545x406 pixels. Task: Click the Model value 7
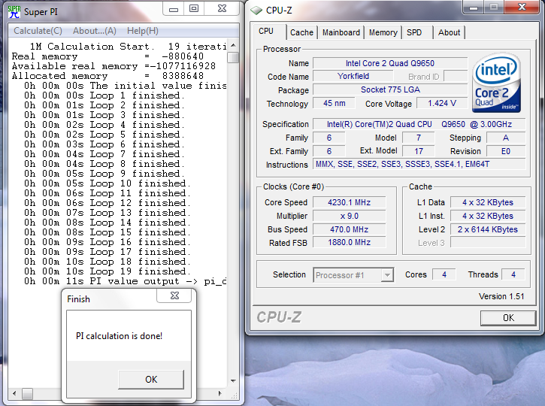(419, 138)
